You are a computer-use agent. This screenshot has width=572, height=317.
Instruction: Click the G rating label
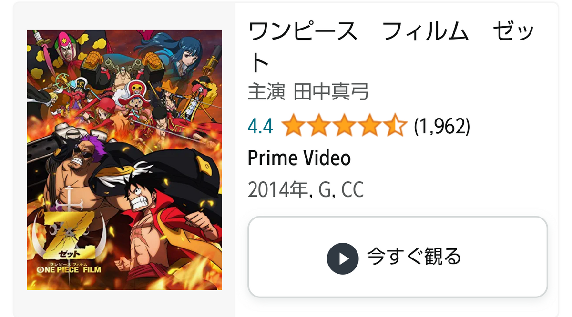pos(325,190)
